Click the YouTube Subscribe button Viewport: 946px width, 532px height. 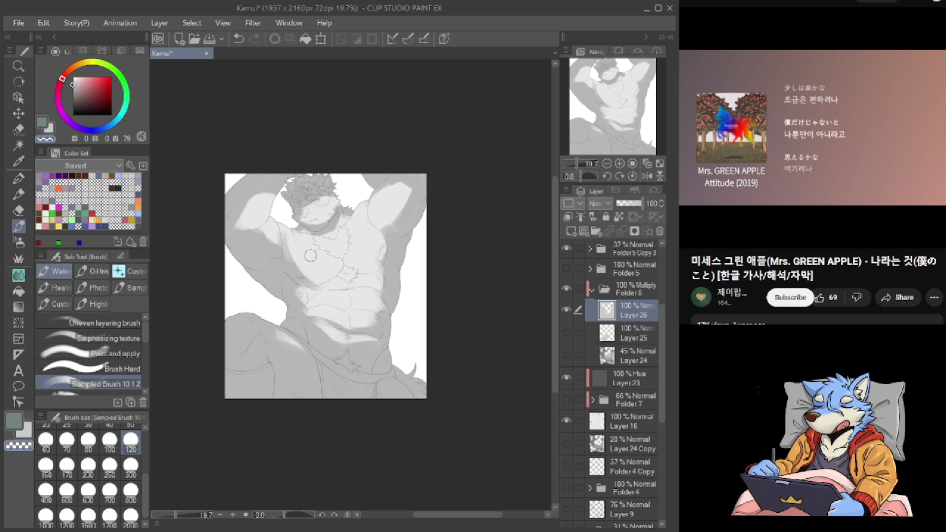790,298
